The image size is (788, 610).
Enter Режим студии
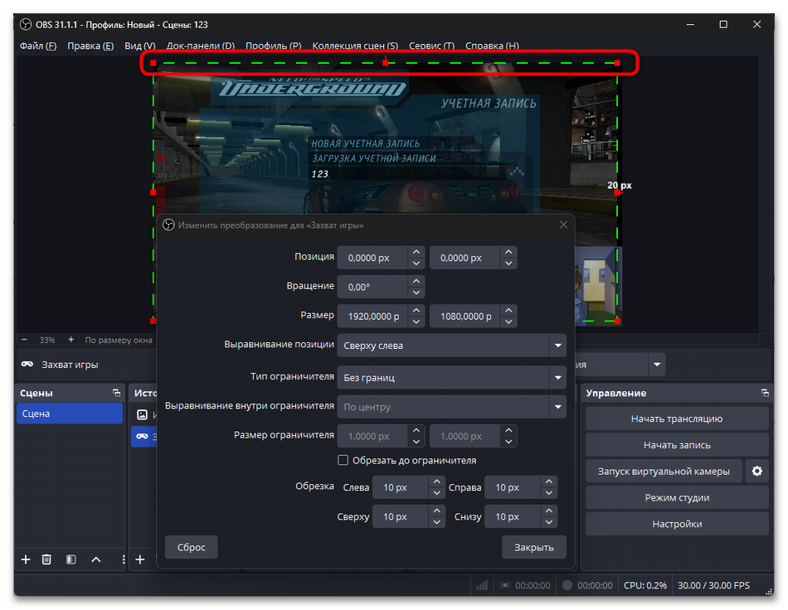[x=676, y=497]
